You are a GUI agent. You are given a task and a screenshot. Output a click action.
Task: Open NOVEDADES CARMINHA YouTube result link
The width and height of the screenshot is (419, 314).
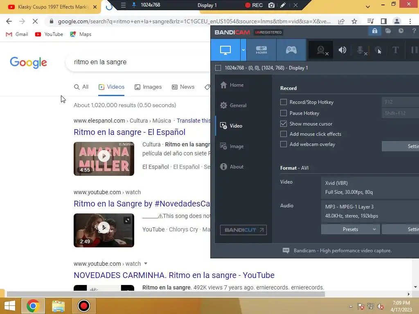[x=174, y=275]
